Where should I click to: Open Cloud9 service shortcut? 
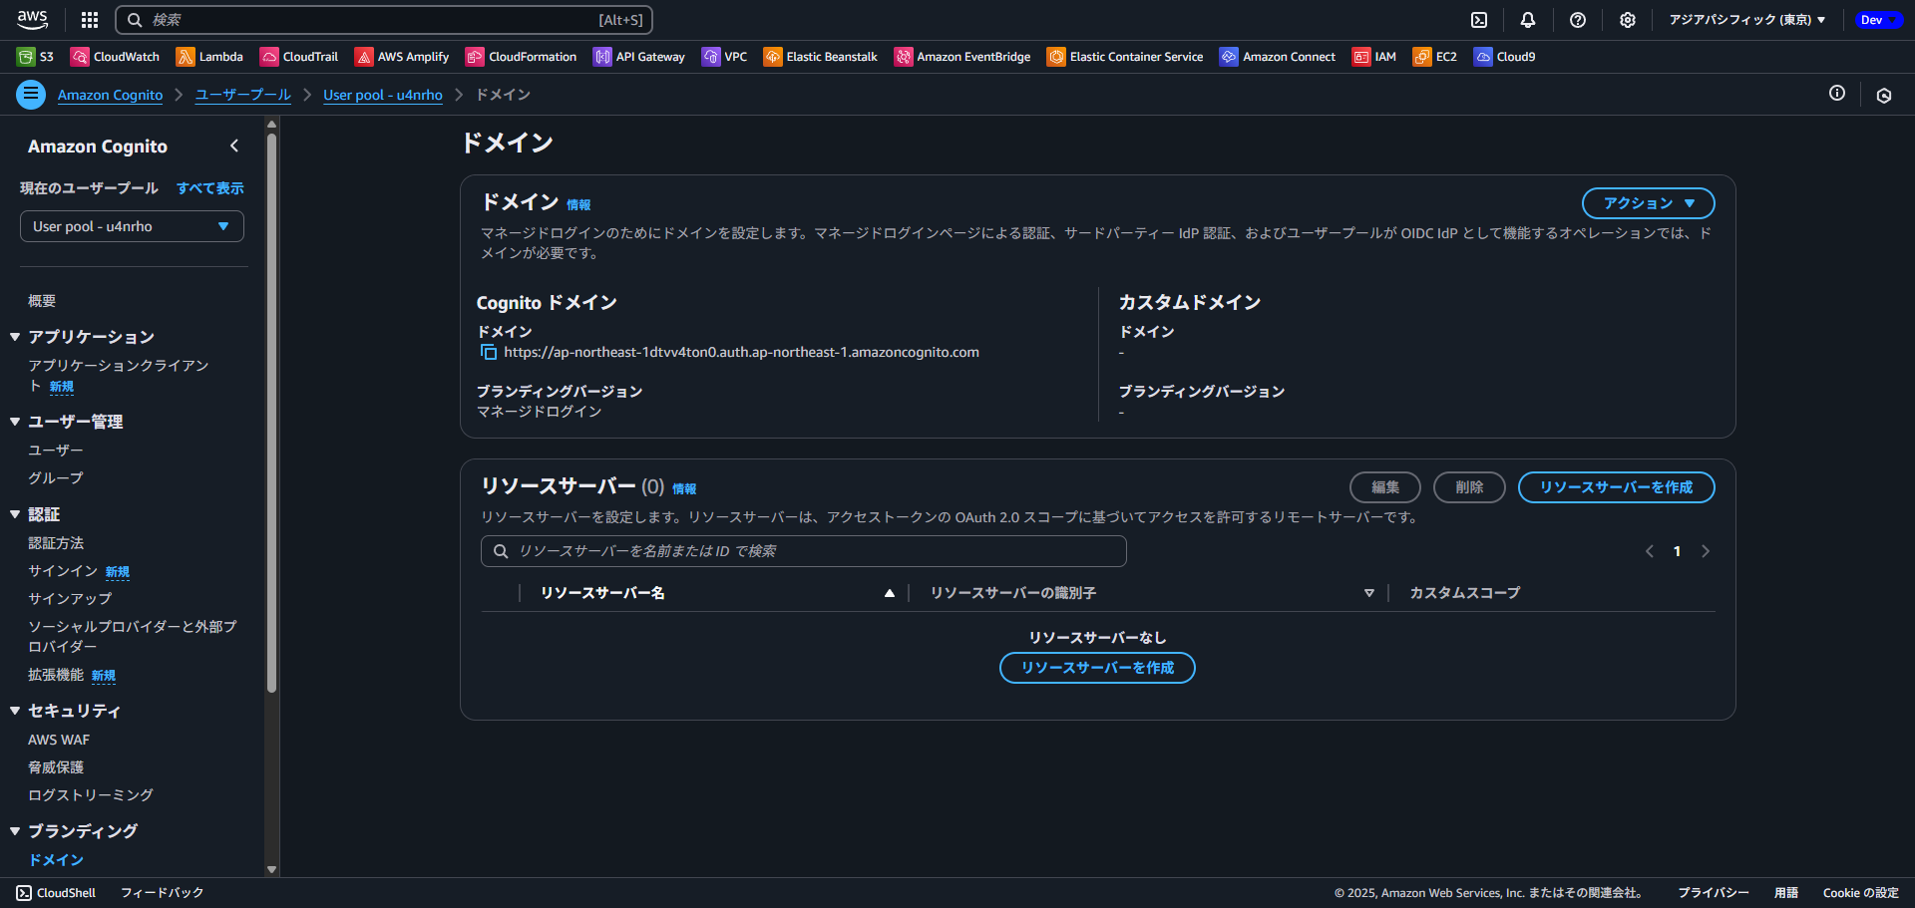pyautogui.click(x=1505, y=57)
